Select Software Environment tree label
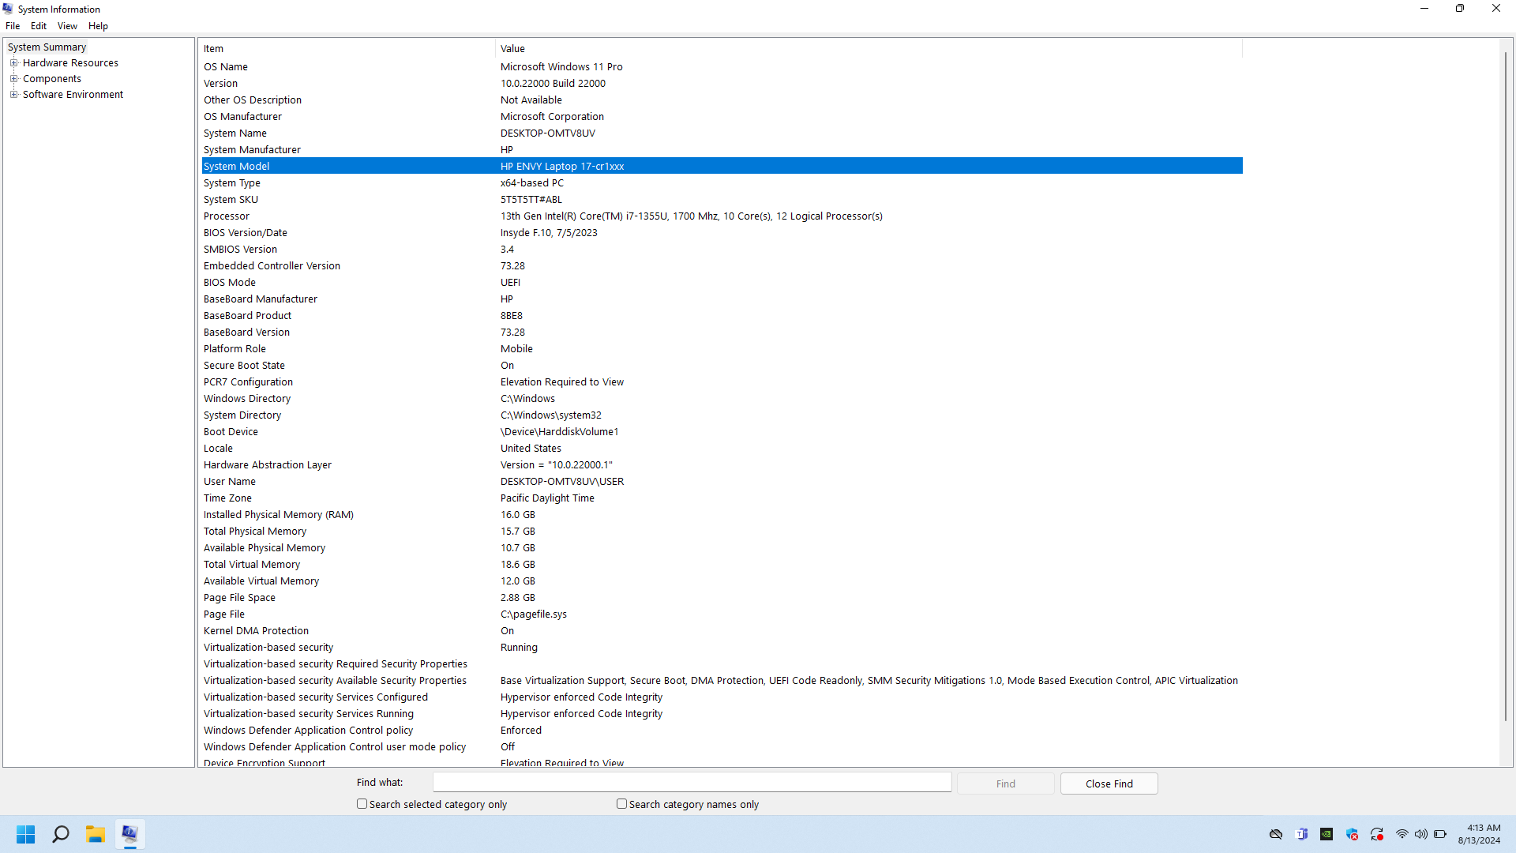The image size is (1516, 853). click(x=73, y=95)
